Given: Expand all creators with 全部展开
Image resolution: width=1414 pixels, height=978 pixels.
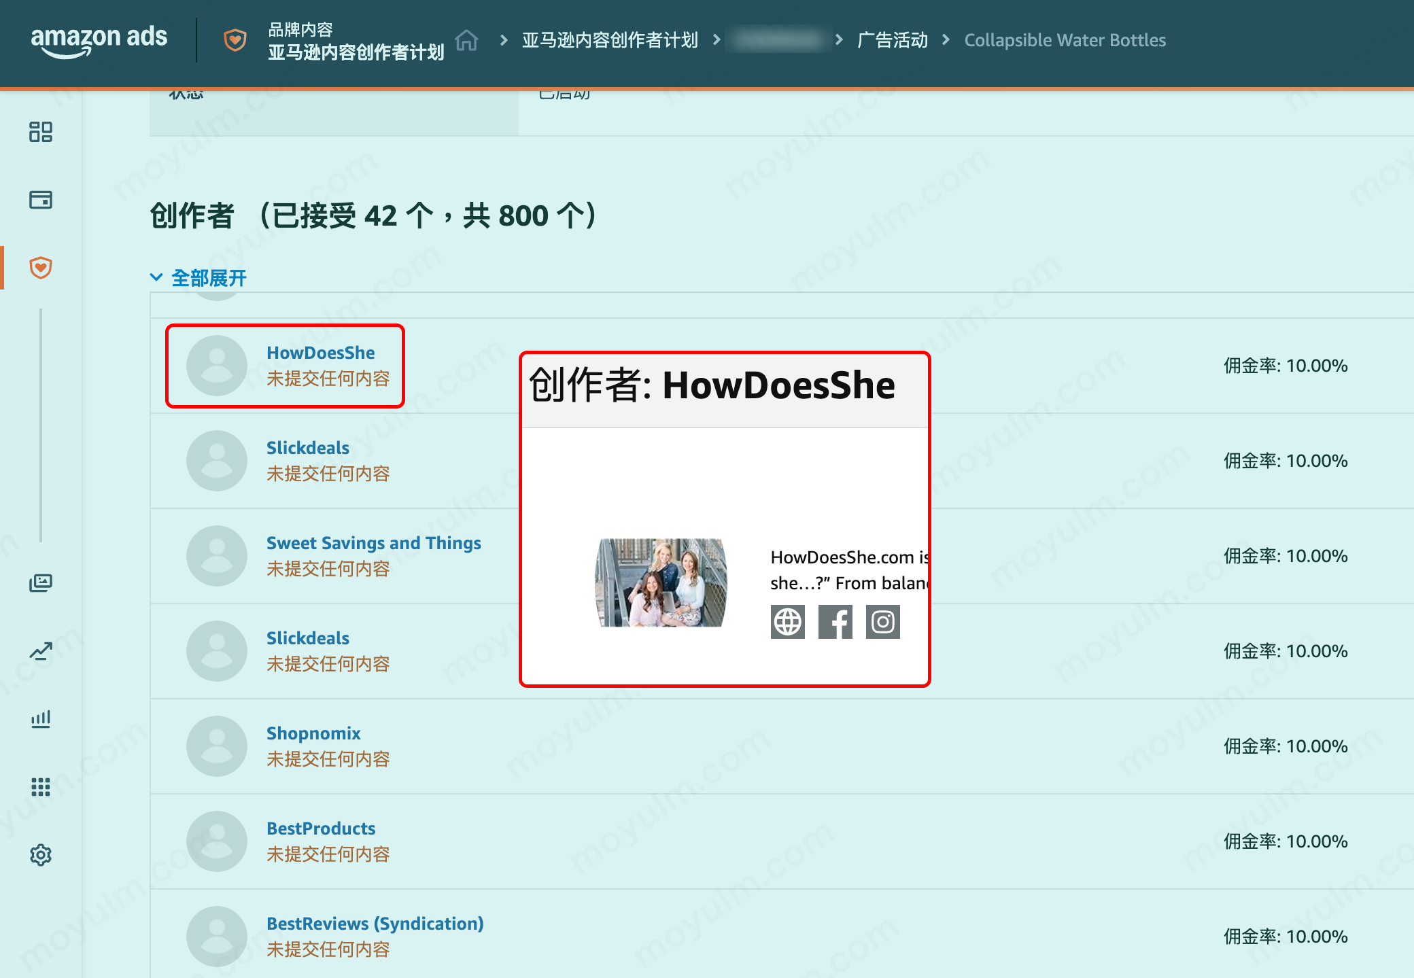Looking at the screenshot, I should pyautogui.click(x=199, y=278).
